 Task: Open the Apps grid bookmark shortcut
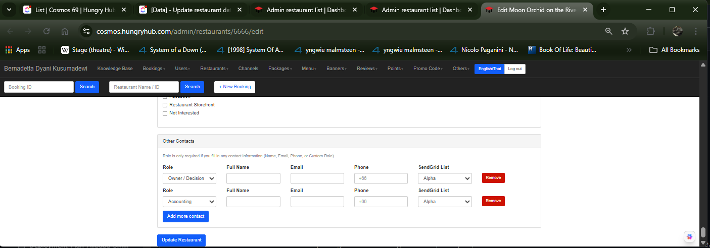tap(18, 50)
